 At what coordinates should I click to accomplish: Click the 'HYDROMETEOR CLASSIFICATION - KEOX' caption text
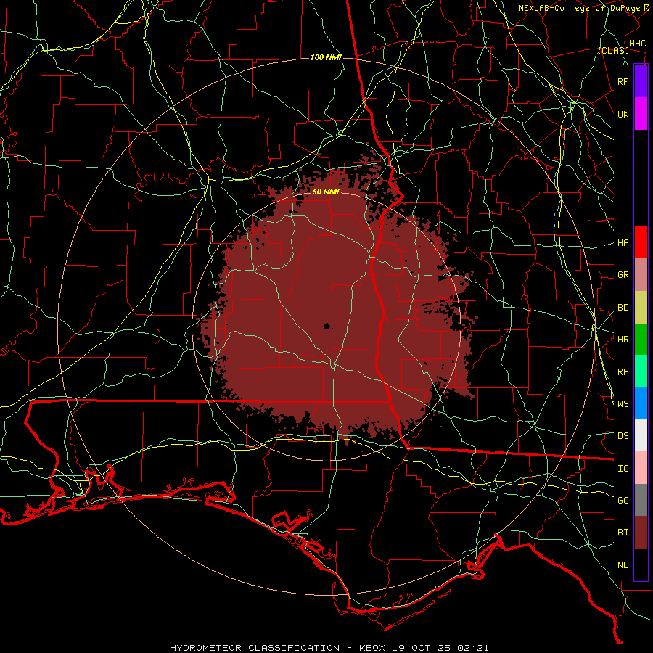click(x=279, y=648)
